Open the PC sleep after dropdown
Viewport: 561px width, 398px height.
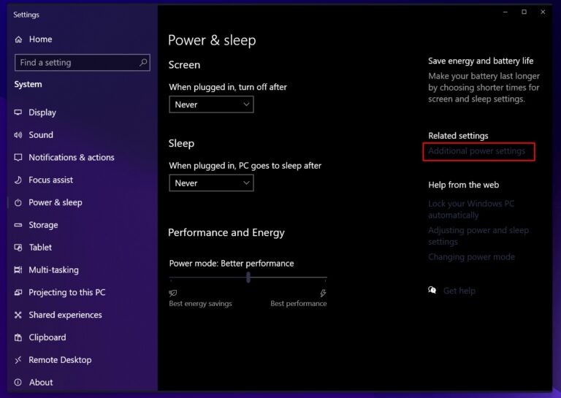click(211, 183)
